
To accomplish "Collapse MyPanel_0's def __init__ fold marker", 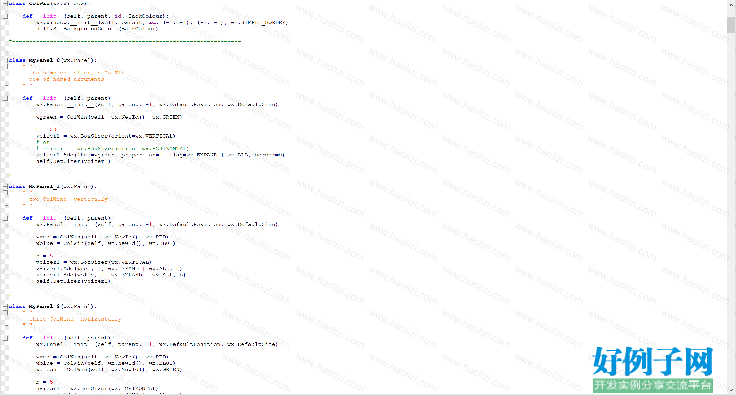I will coord(5,98).
